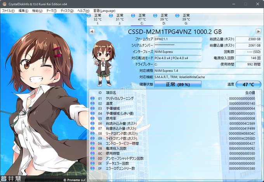The height and width of the screenshot is (182, 264).
Task: Click the chibi character image beside firmware info
Action: (104, 63)
